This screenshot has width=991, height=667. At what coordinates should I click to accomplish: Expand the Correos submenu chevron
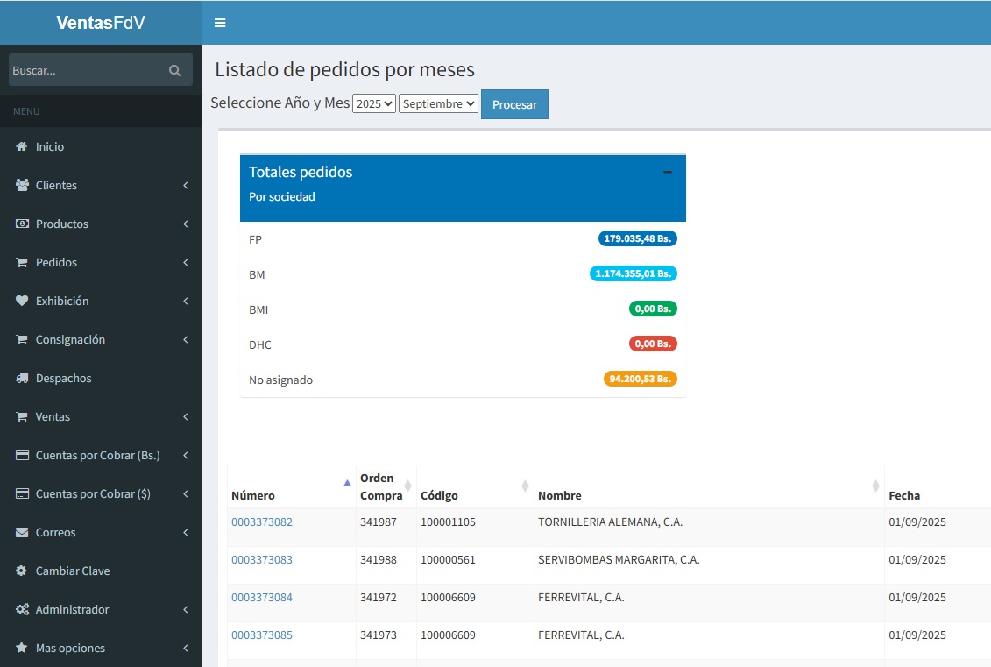(186, 532)
